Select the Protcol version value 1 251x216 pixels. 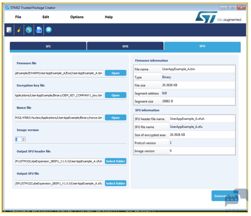(171, 143)
